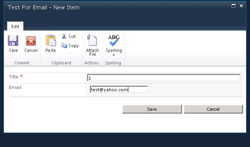
Task: Run the ABC Spelling check
Action: point(114,40)
